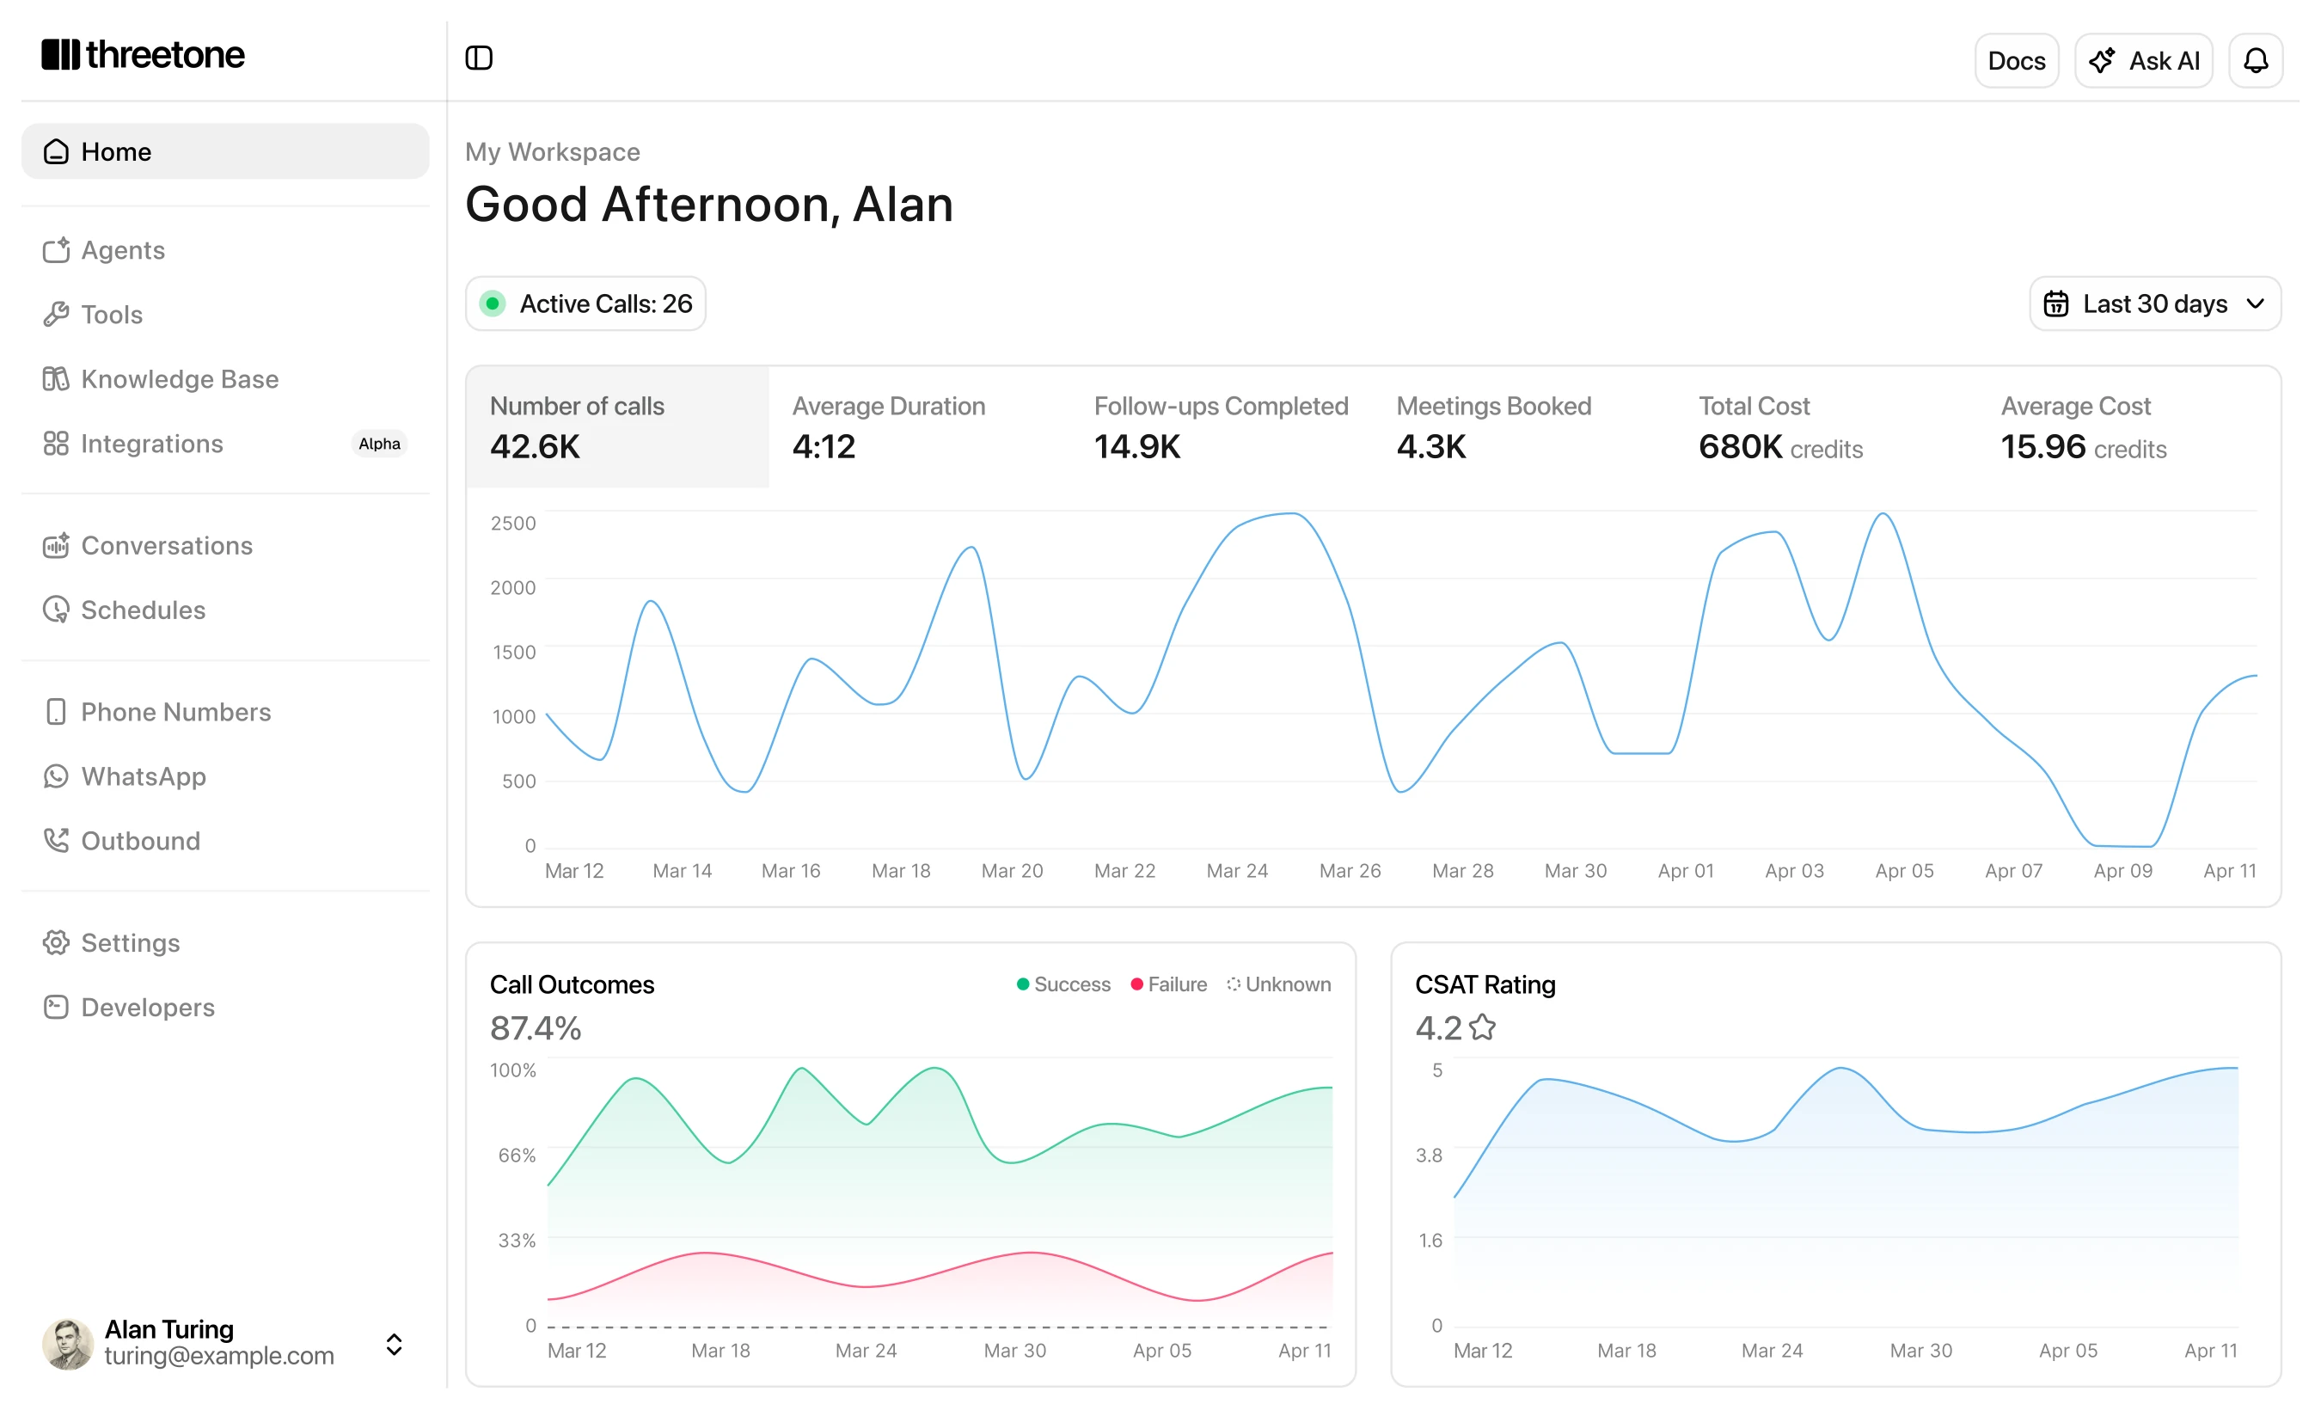Open the Last 30 days dropdown
This screenshot has height=1410, width=2321.
2155,303
